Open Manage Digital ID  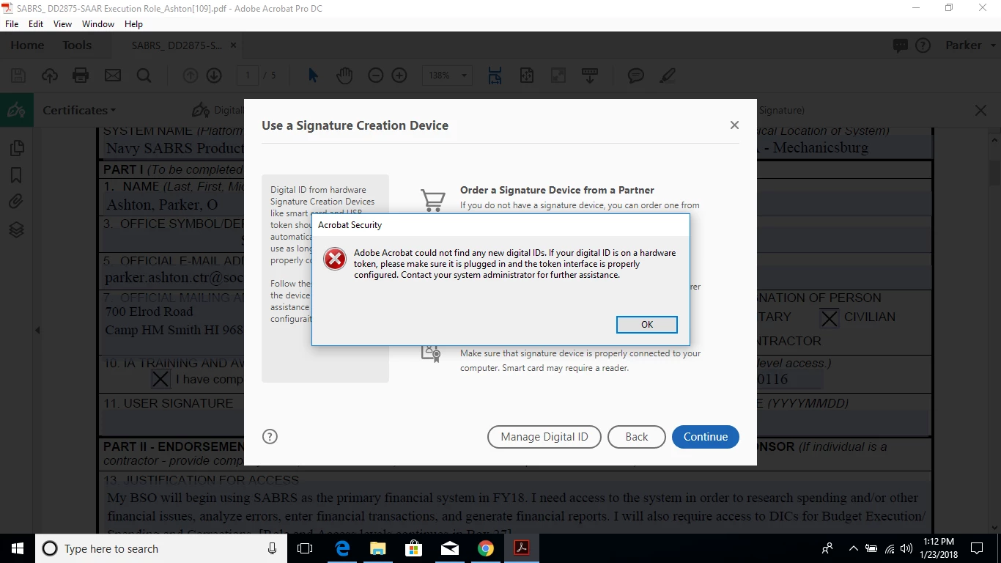544,437
